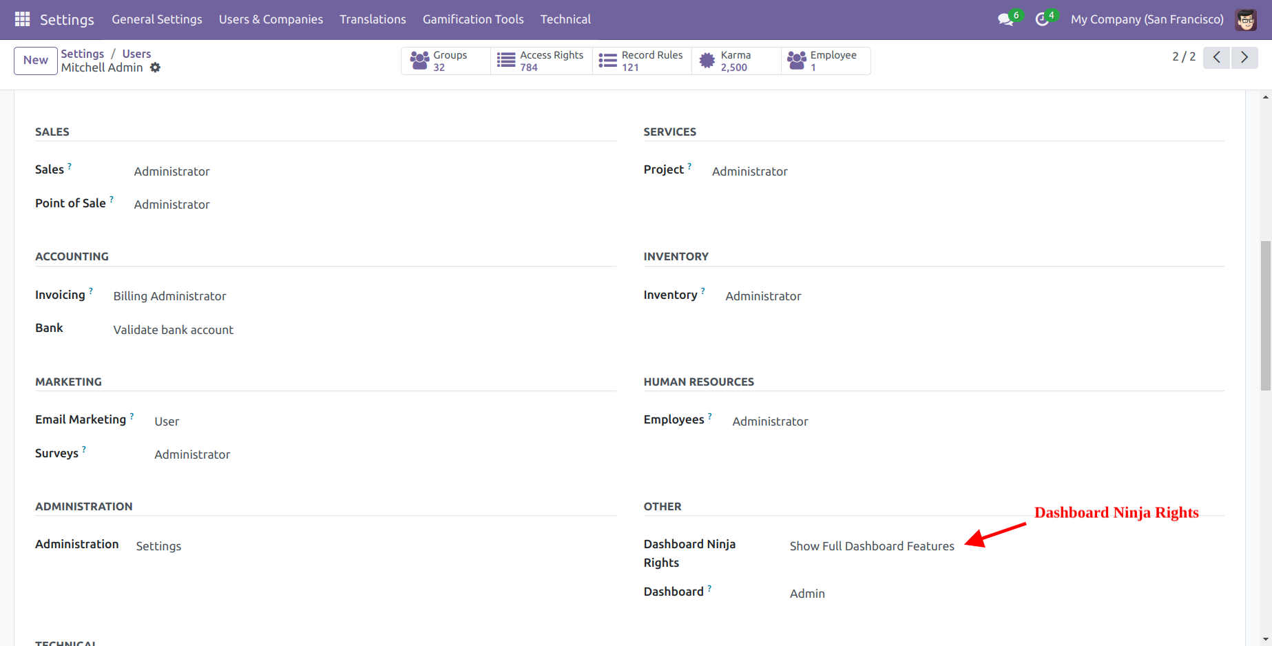Click the New button
This screenshot has width=1272, height=646.
coord(35,60)
